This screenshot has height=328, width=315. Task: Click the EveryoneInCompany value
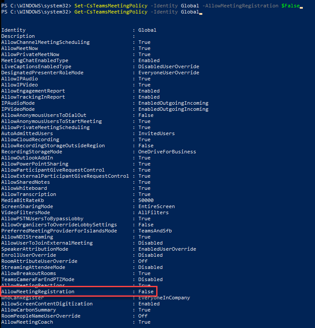pyautogui.click(x=164, y=298)
